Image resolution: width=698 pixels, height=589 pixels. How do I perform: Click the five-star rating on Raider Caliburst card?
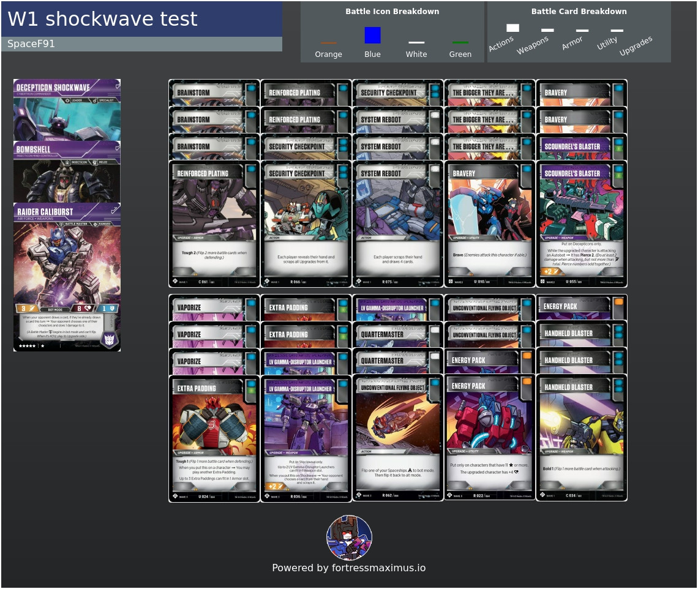coord(27,346)
